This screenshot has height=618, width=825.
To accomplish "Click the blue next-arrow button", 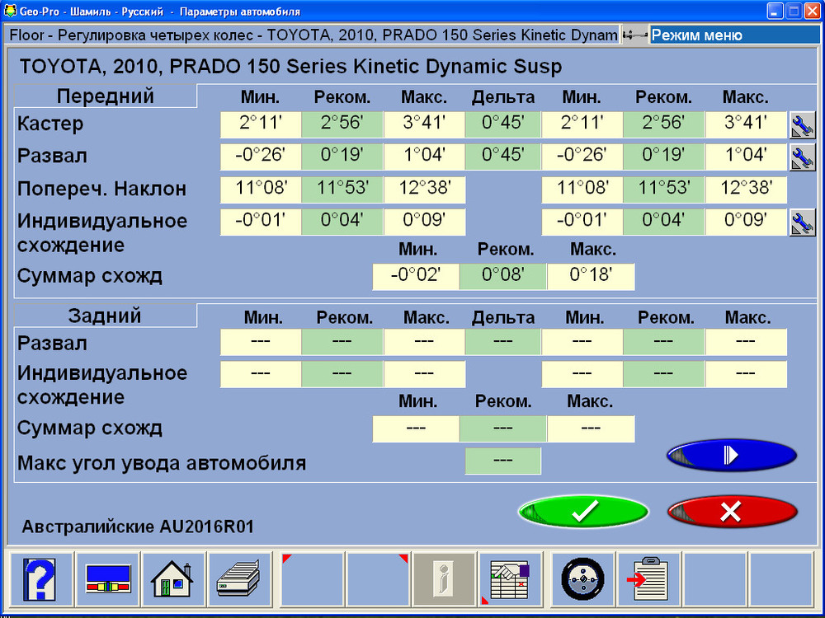I will (732, 455).
